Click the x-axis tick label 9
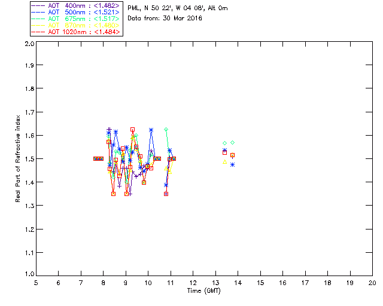The image size is (383, 306). click(126, 283)
